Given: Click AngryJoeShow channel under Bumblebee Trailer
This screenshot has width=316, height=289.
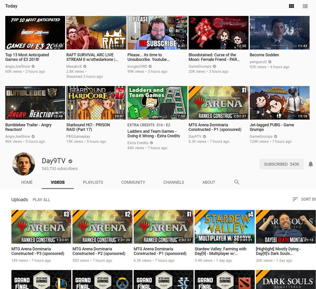Looking at the screenshot, I should (x=18, y=136).
